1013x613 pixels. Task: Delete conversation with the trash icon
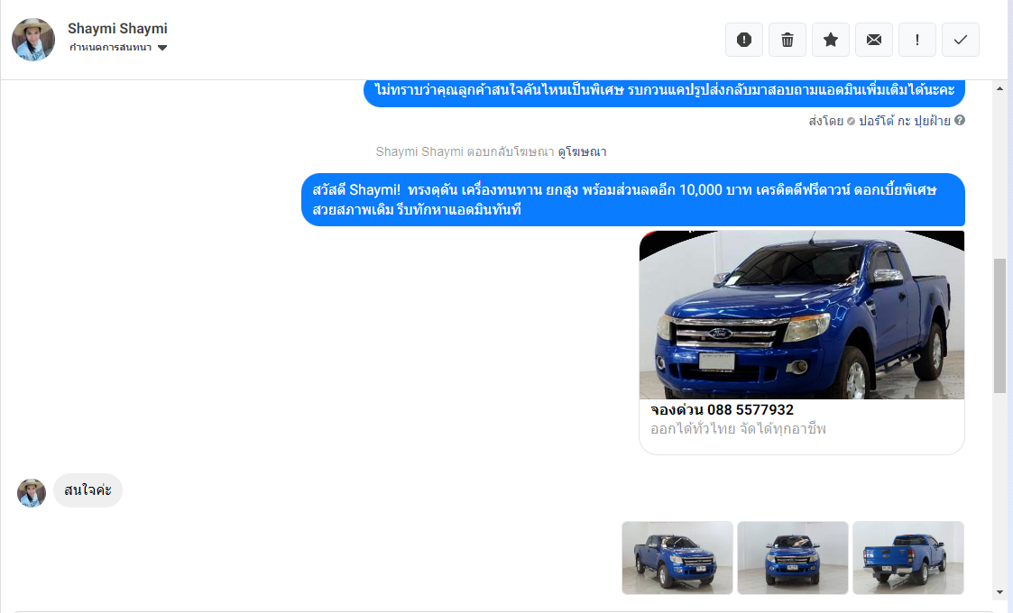coord(787,40)
